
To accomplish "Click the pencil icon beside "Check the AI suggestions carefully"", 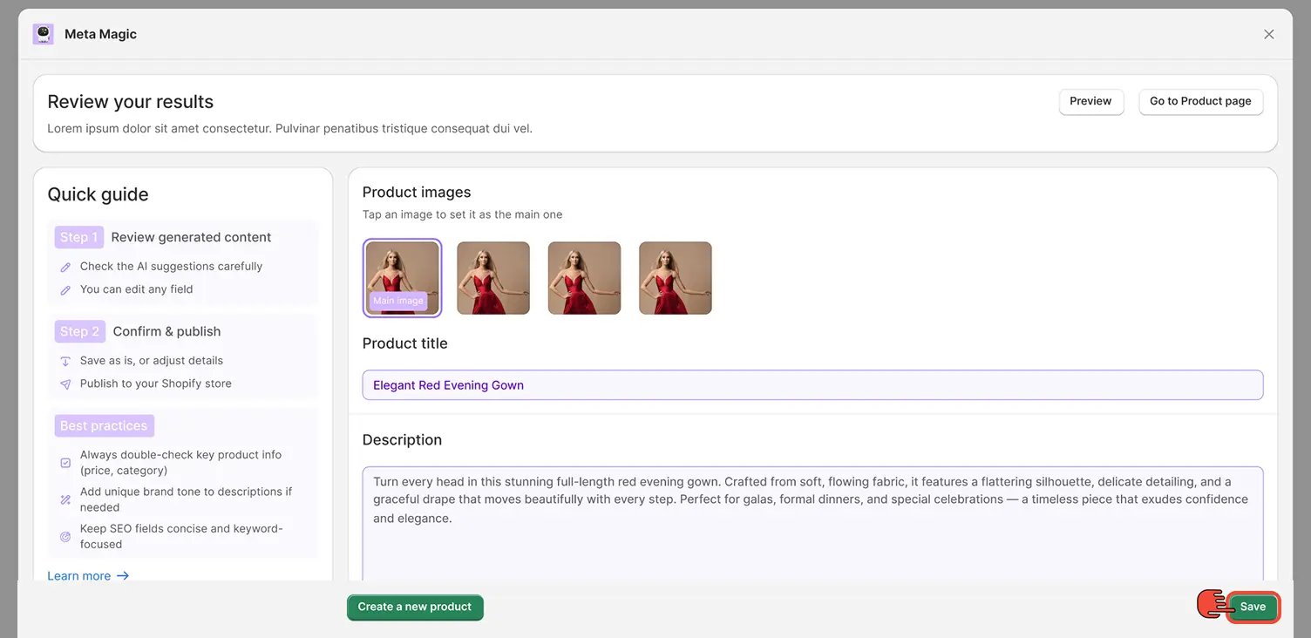I will tap(65, 268).
